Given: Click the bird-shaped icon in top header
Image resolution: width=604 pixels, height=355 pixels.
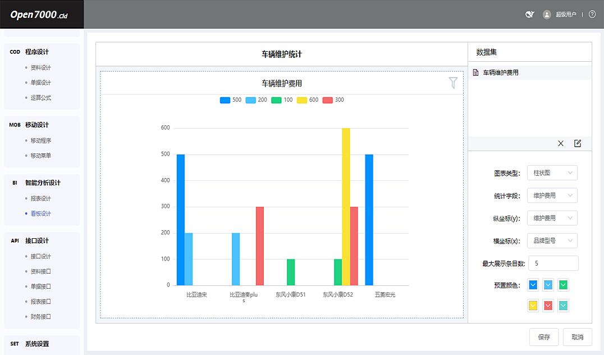Looking at the screenshot, I should point(530,15).
